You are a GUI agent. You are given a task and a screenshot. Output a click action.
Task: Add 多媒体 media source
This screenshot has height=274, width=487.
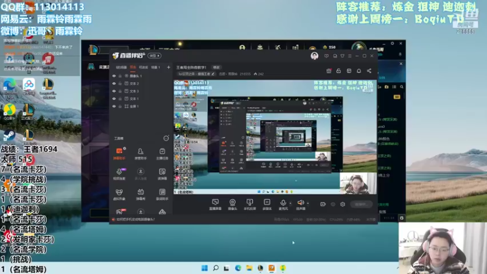pos(267,205)
